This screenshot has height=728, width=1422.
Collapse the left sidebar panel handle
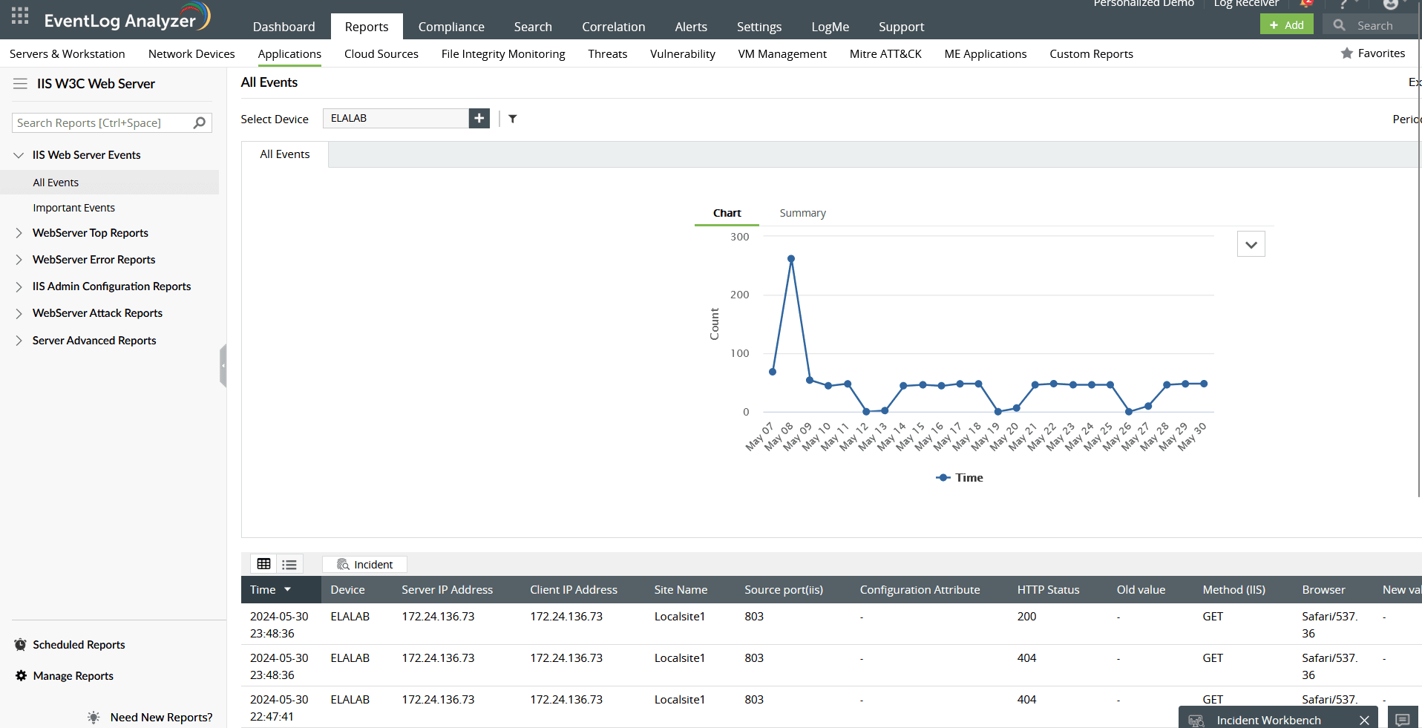tap(223, 366)
